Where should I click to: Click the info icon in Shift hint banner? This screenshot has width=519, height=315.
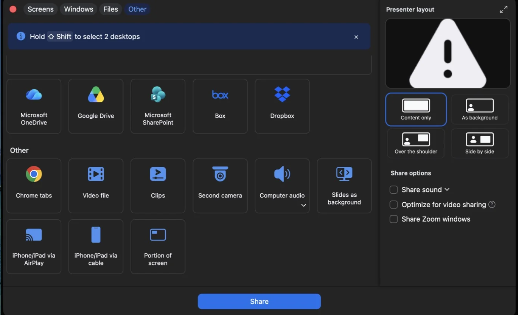[x=21, y=36]
